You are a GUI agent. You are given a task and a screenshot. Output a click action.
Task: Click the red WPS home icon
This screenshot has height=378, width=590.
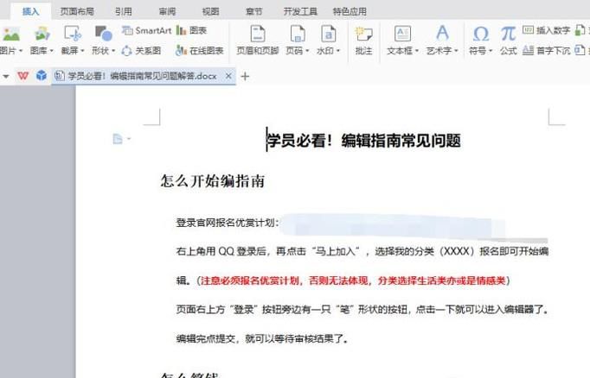click(23, 76)
